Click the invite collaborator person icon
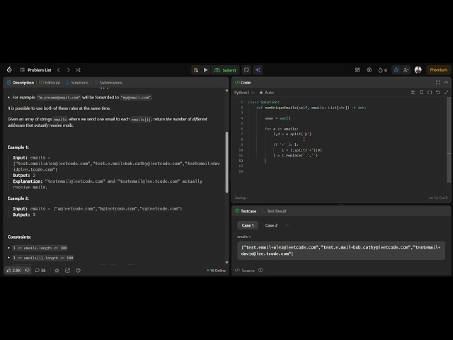This screenshot has width=453, height=340. [x=406, y=70]
